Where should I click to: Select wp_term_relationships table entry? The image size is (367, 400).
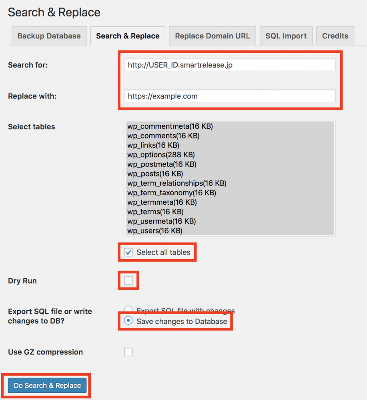(176, 183)
